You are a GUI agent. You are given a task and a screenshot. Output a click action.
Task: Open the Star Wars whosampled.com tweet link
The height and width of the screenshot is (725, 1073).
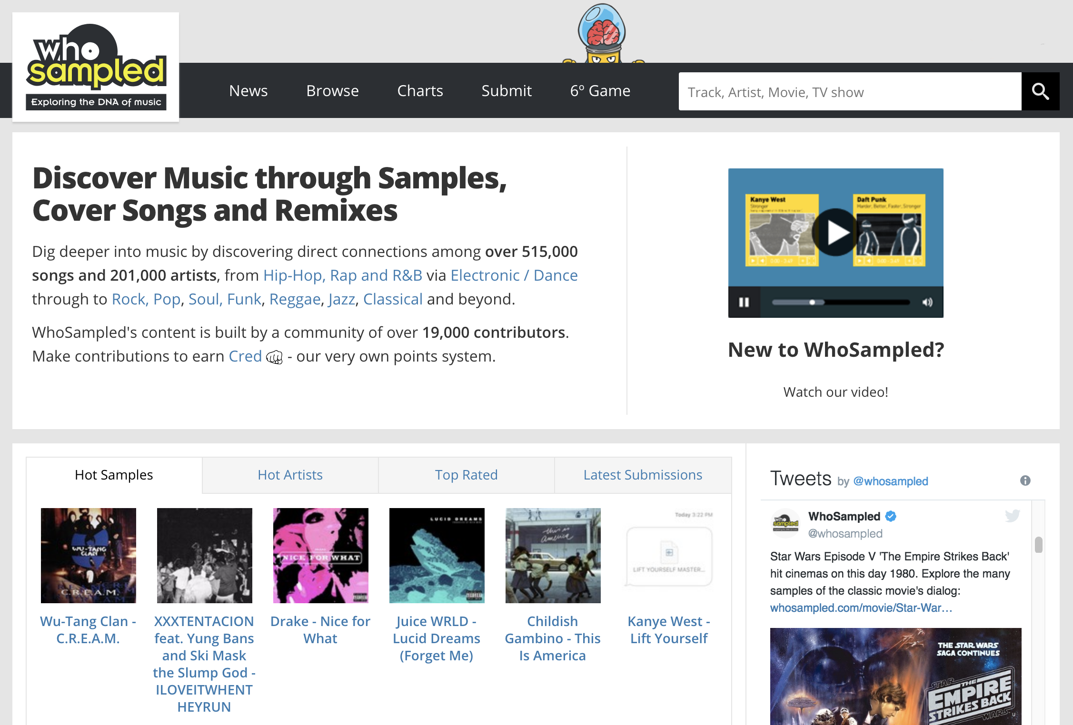tap(861, 607)
